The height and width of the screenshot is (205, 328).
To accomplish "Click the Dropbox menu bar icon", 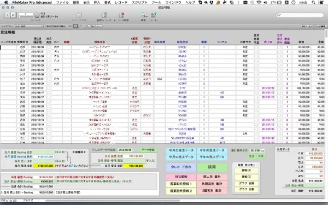I will 212,2.
